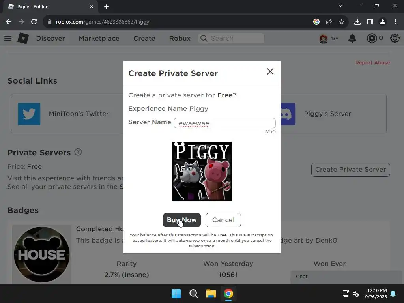Click the address bar URL
The width and height of the screenshot is (404, 303).
[x=103, y=22]
